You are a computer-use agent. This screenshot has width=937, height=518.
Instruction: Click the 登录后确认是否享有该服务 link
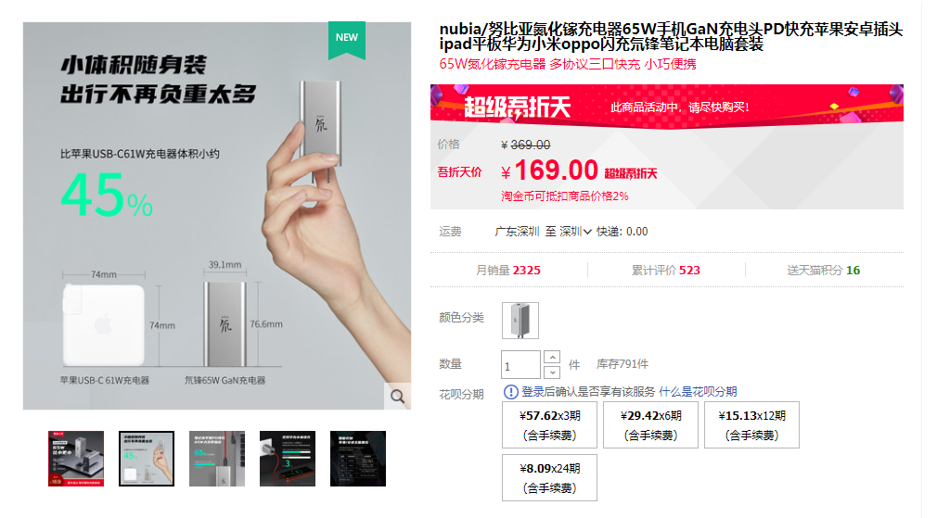(x=588, y=391)
